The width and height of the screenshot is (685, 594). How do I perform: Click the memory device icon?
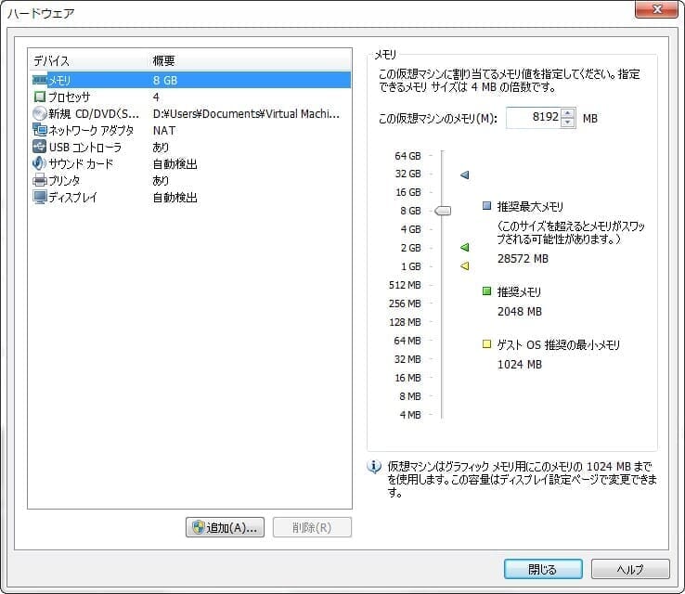click(x=39, y=81)
